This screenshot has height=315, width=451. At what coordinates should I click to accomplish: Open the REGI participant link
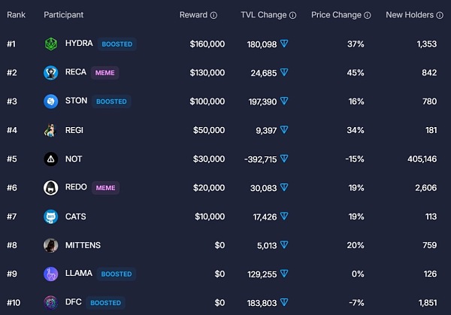click(76, 130)
